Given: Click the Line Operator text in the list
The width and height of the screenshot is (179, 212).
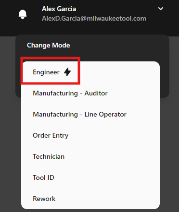Looking at the screenshot, I should tap(105, 115).
